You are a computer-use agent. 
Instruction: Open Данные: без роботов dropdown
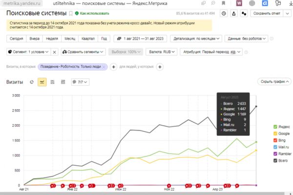(246, 39)
